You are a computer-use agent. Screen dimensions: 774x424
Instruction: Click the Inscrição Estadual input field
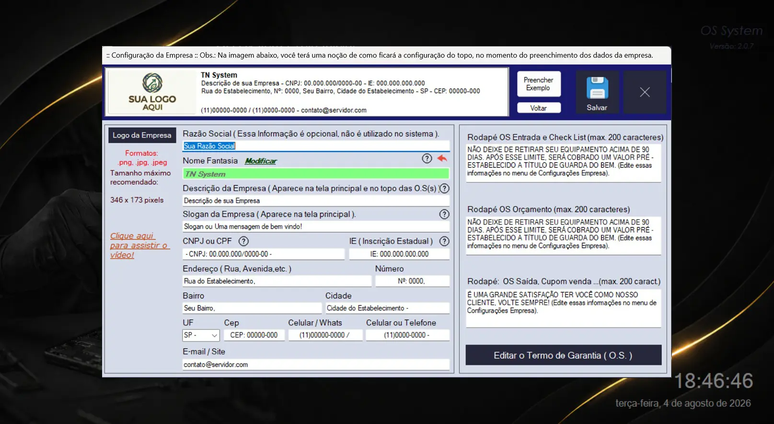pos(399,254)
